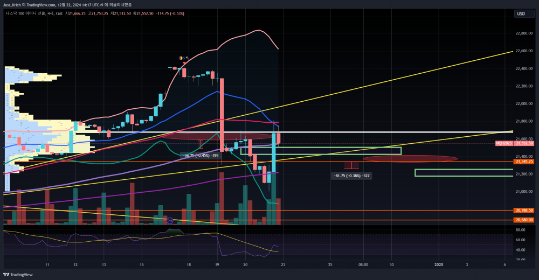
Task: Click the half-moon session icon above candles
Action: click(x=181, y=58)
